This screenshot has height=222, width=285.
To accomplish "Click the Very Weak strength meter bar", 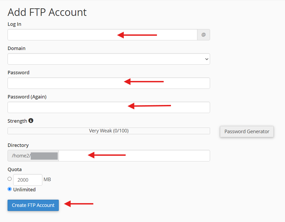I will tap(109, 131).
